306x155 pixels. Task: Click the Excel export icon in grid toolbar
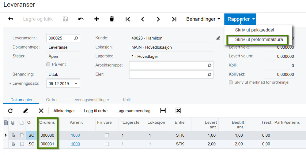coord(178,111)
